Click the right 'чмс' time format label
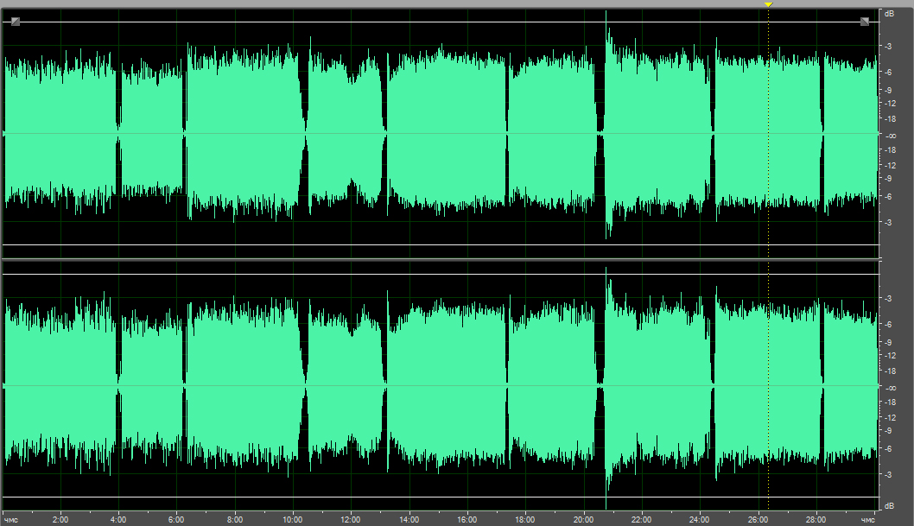Screen dimensions: 914x526 click(867, 520)
